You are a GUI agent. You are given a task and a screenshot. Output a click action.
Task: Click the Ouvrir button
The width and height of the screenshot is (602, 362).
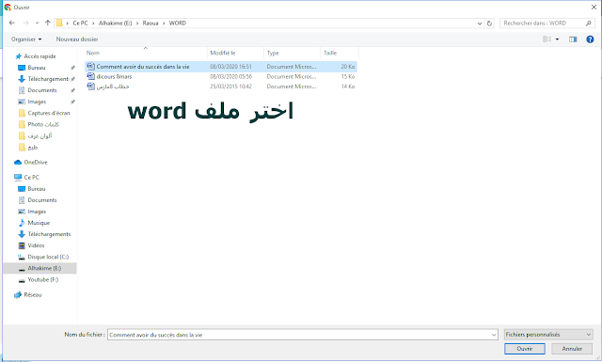(x=525, y=349)
